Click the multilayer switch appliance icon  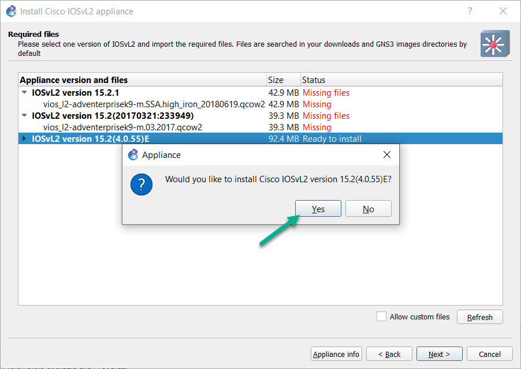click(x=495, y=43)
